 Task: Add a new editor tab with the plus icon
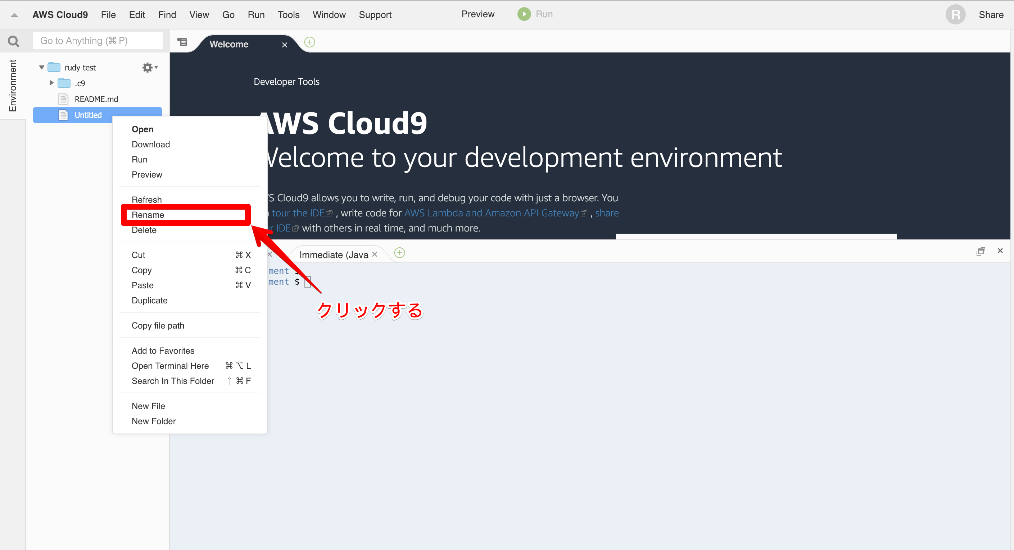310,42
